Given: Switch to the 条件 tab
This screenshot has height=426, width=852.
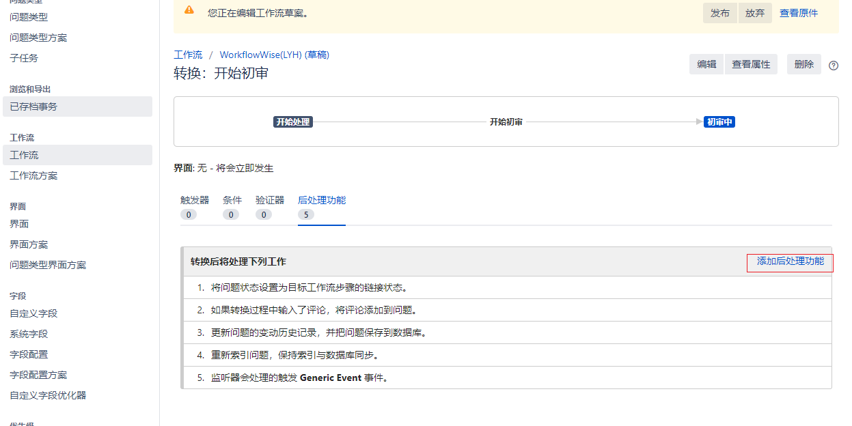Looking at the screenshot, I should coord(232,200).
